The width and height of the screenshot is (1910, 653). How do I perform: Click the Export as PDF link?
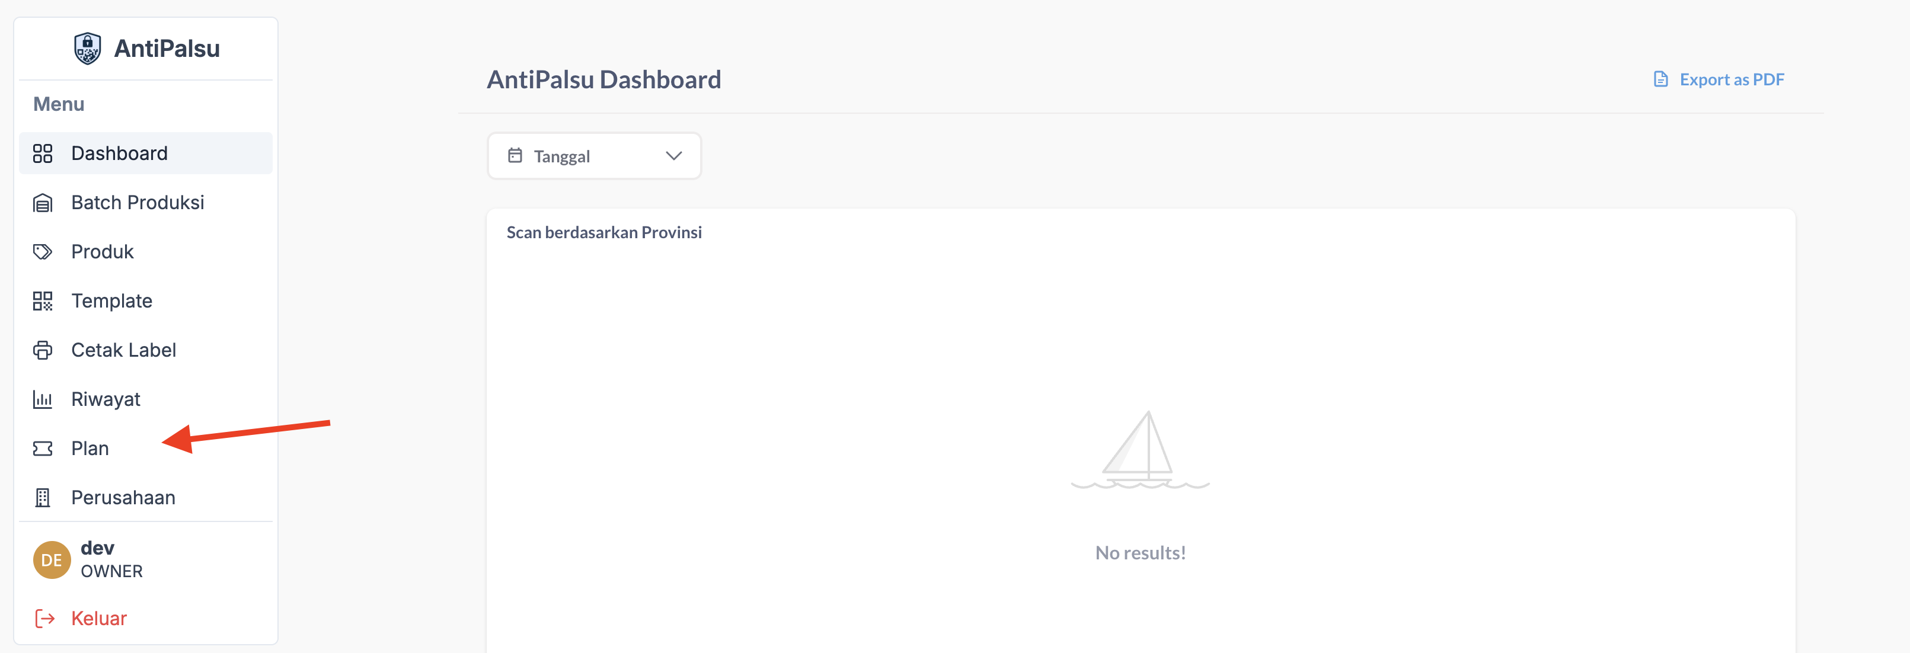pos(1732,79)
